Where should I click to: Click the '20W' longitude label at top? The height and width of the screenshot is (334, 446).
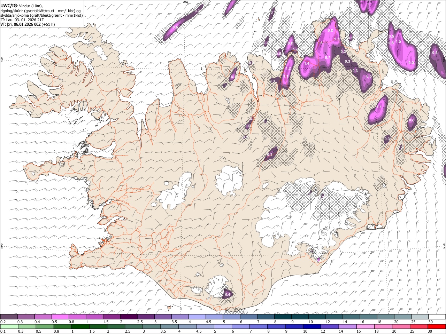tap(185, 2)
